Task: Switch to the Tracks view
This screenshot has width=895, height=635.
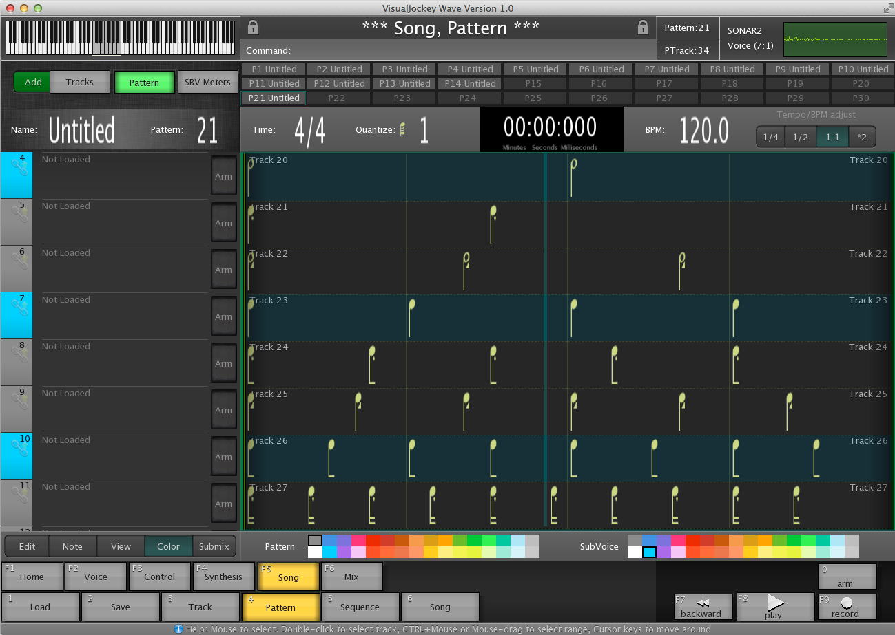Action: tap(80, 82)
